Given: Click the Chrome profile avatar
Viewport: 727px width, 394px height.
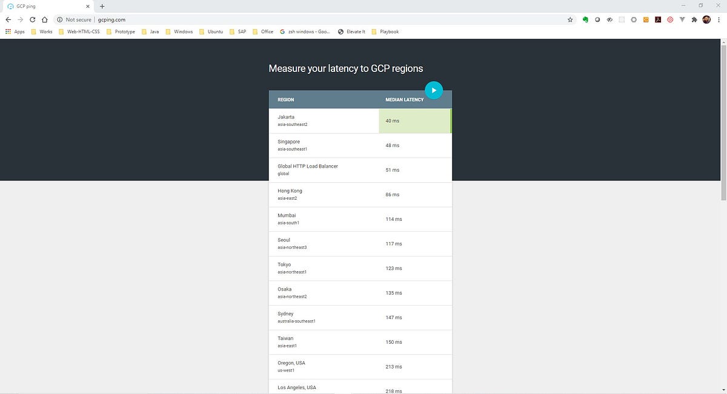Looking at the screenshot, I should 705,19.
